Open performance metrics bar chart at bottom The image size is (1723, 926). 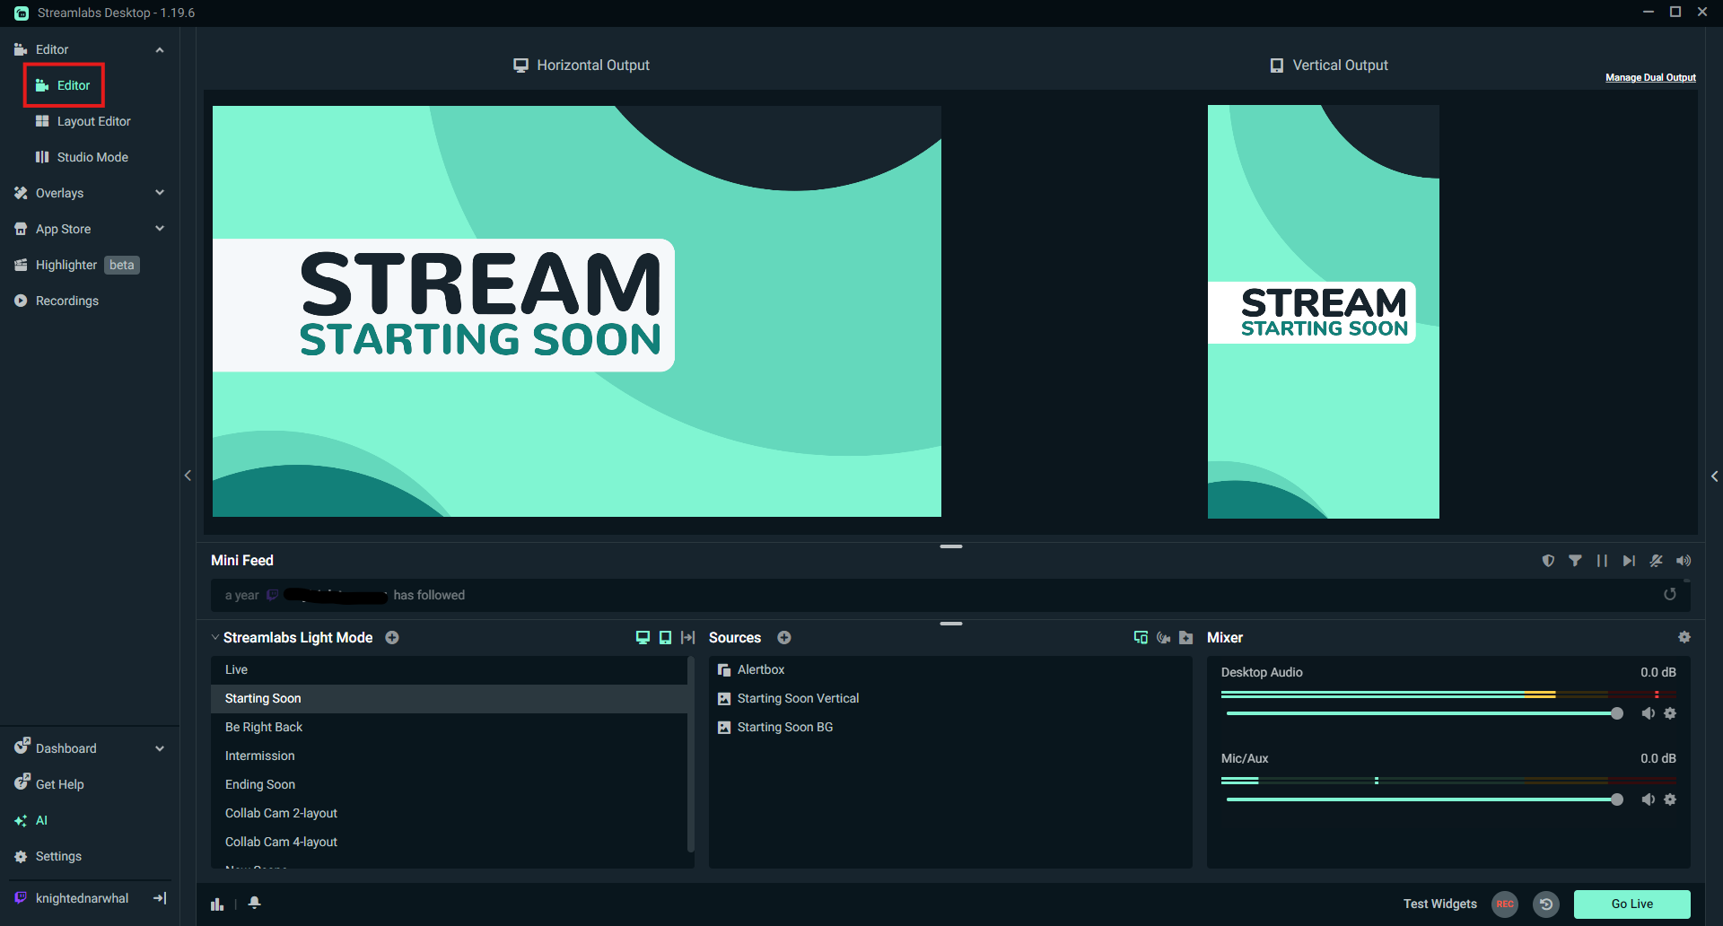(x=216, y=904)
